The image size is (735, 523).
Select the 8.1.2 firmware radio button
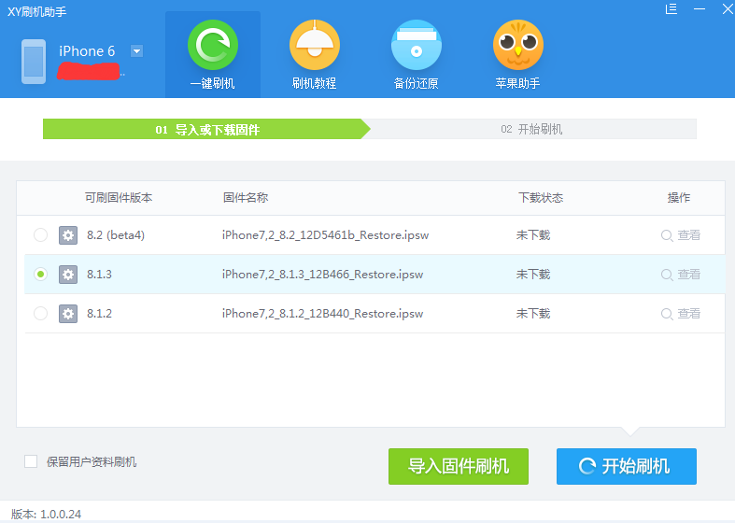(x=41, y=313)
